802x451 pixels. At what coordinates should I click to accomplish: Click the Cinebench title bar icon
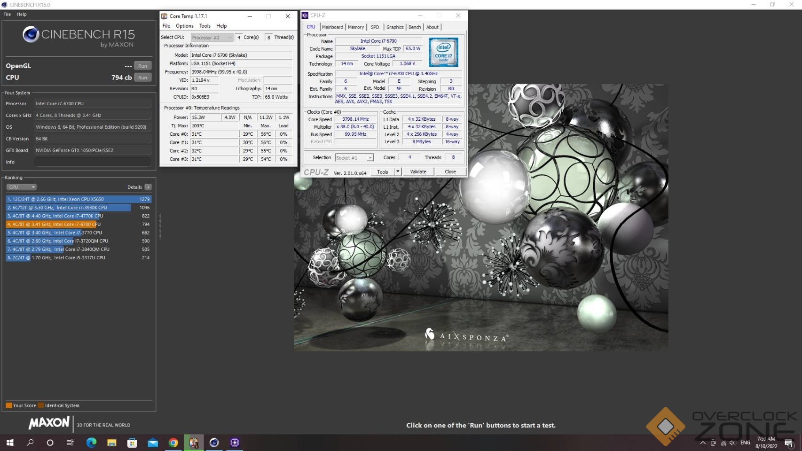click(x=4, y=5)
